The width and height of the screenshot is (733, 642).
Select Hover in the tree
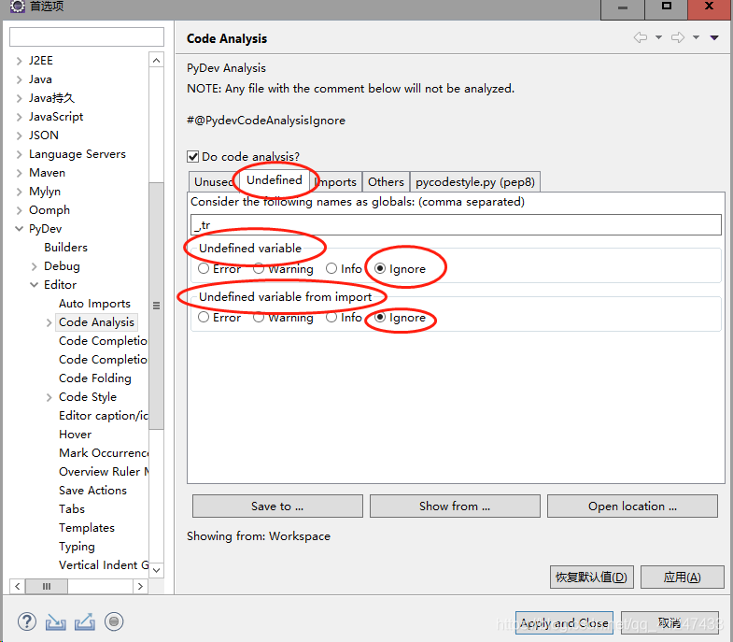pos(76,435)
